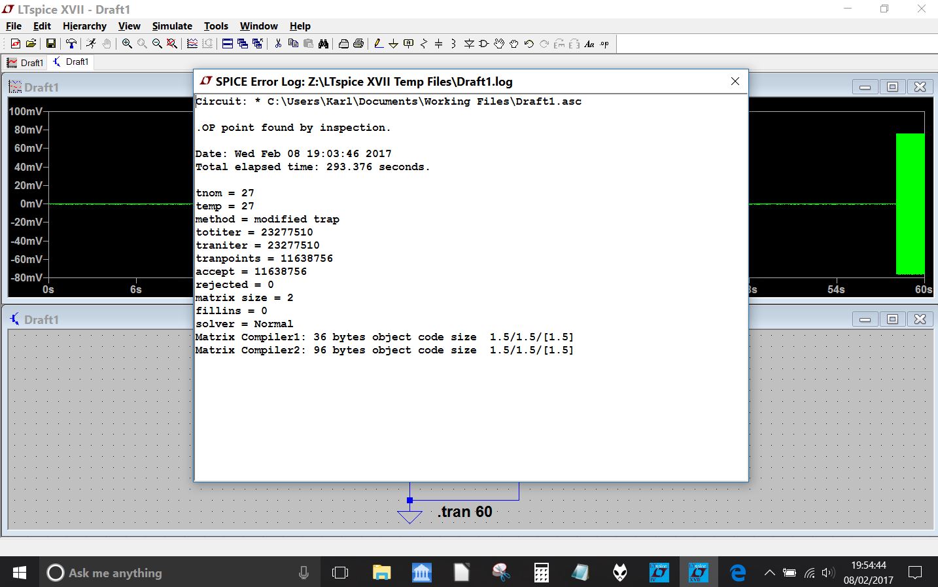Screen dimensions: 938x587
Task: Open the Simulate menu
Action: click(x=172, y=26)
